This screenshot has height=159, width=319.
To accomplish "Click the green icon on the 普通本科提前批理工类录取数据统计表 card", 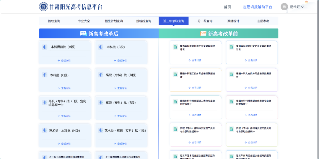I will click(x=175, y=47).
